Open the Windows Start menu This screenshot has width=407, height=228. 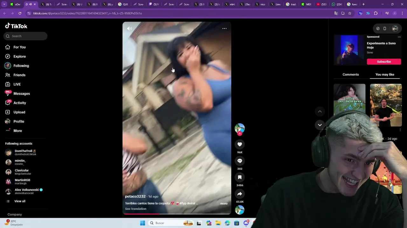[142, 223]
